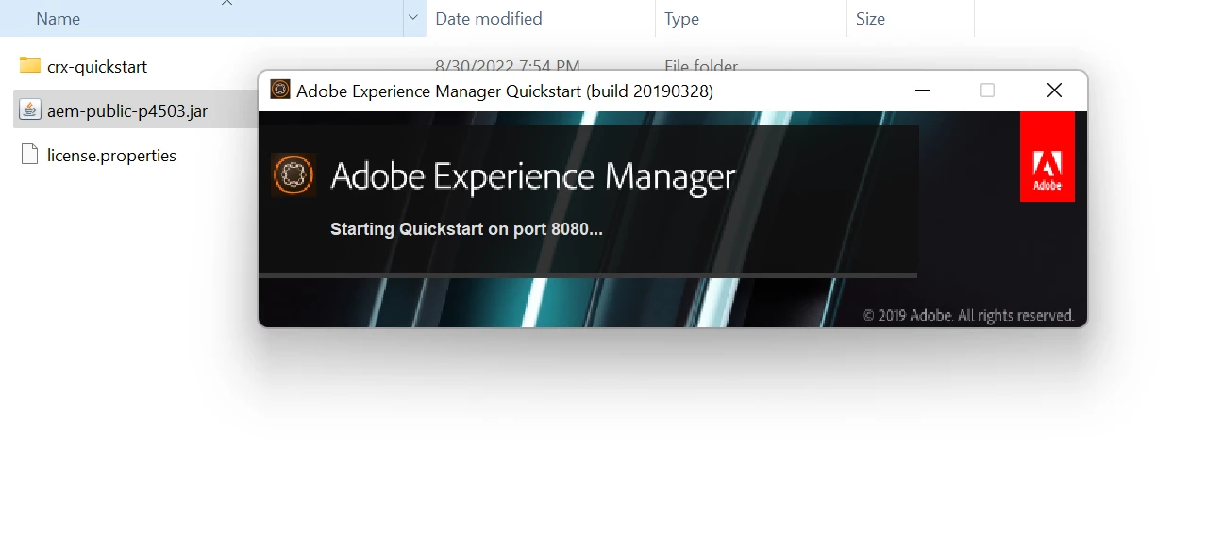Toggle sort direction arrow above Name column

point(226,4)
